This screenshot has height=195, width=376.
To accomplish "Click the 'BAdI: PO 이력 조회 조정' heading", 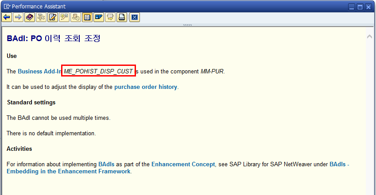I will 54,38.
